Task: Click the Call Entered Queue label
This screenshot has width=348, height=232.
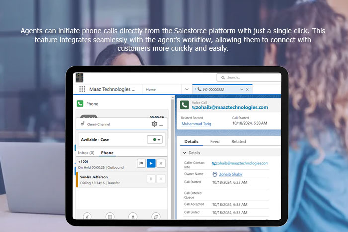Action: tap(193, 195)
